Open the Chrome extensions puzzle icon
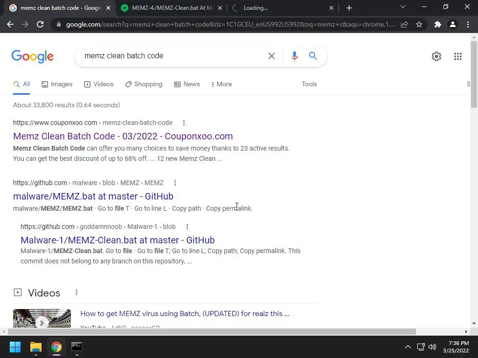The height and width of the screenshot is (358, 478). [x=438, y=24]
